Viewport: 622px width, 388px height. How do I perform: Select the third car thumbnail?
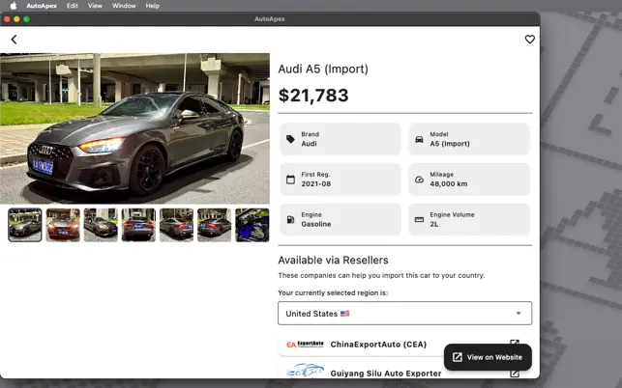coord(101,225)
